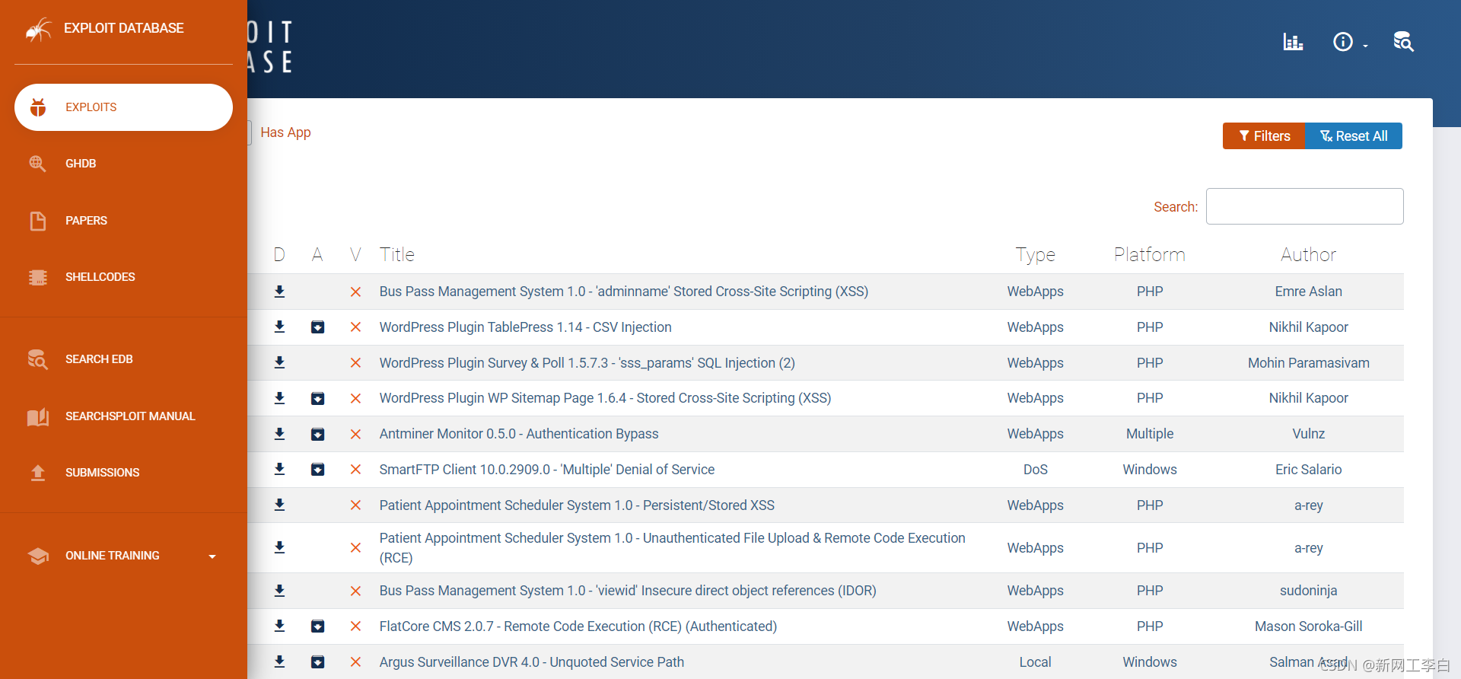Download Patient Appointment Persistent XSS exploit
This screenshot has width=1461, height=679.
tap(279, 505)
